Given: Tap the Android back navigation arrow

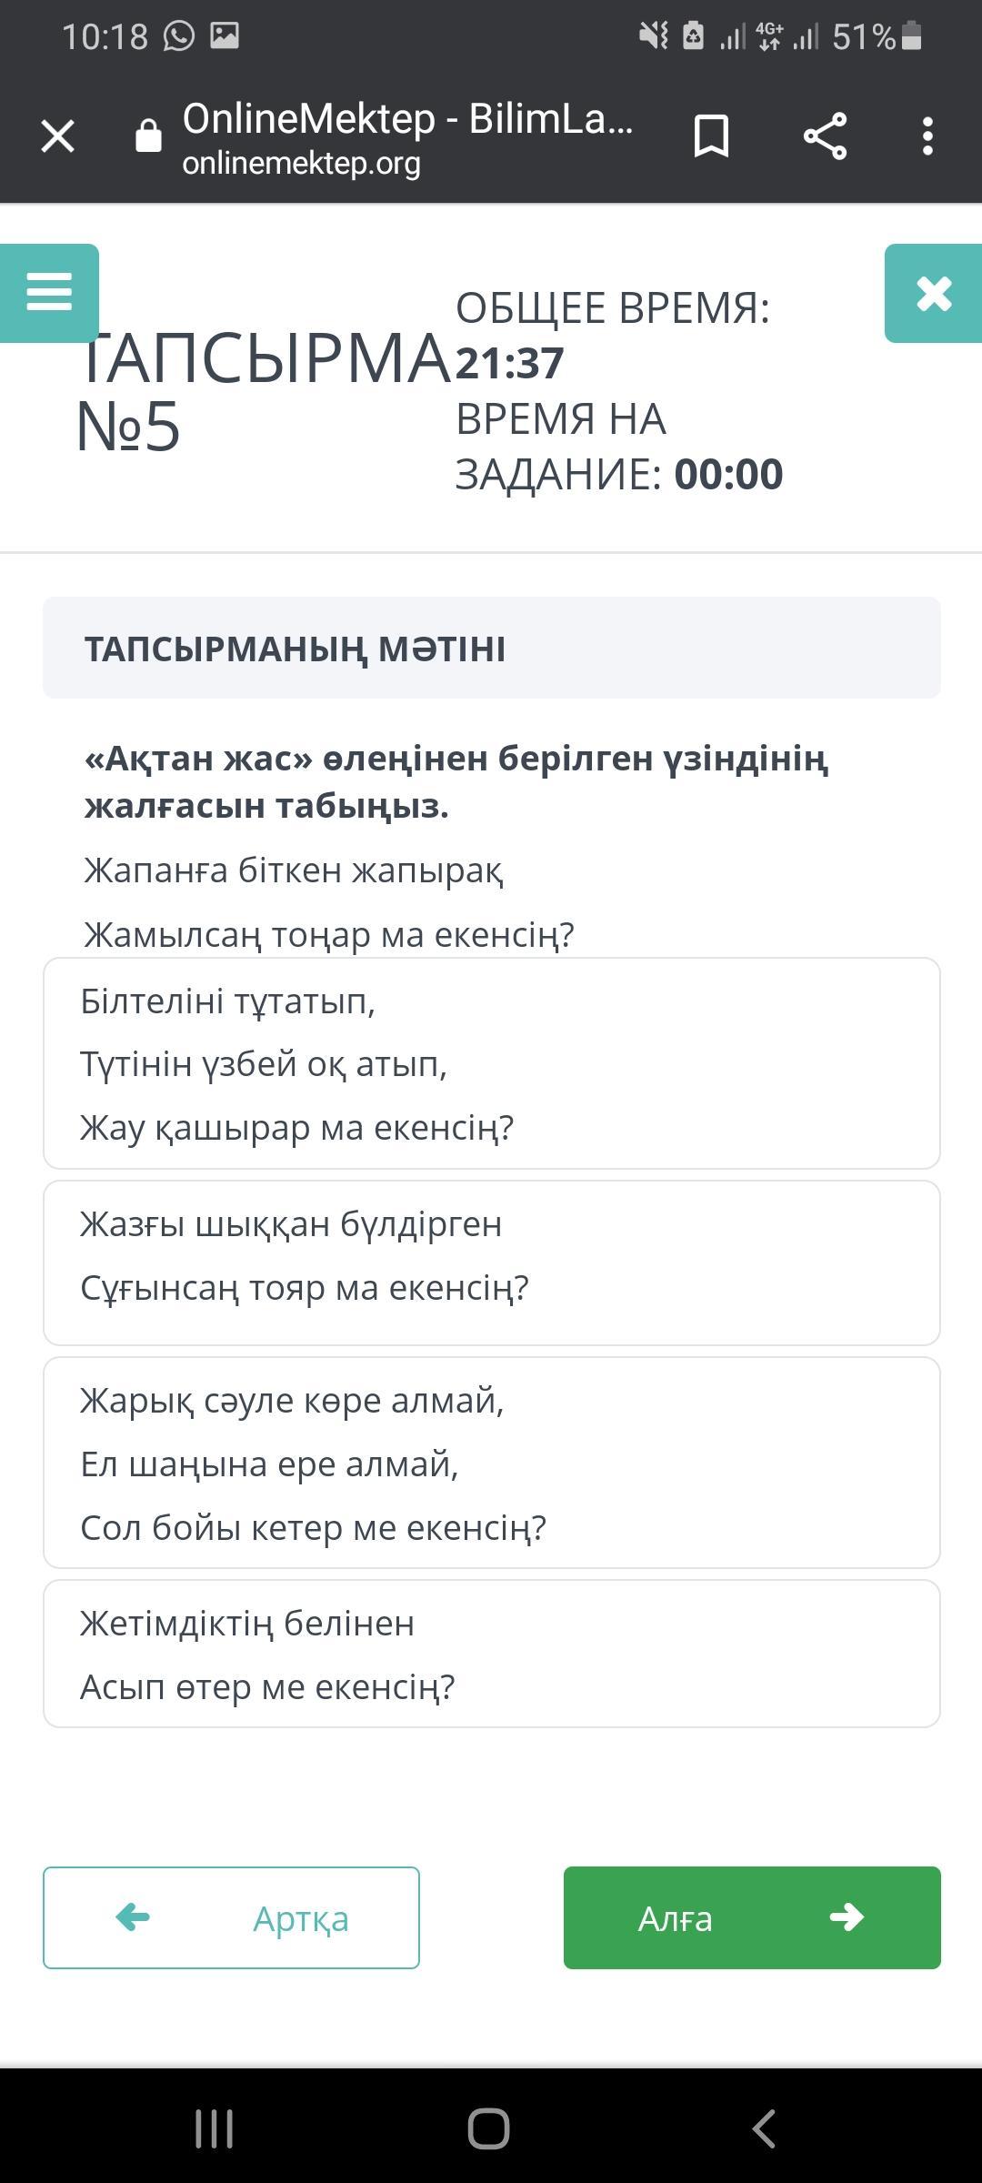Looking at the screenshot, I should 764,2128.
